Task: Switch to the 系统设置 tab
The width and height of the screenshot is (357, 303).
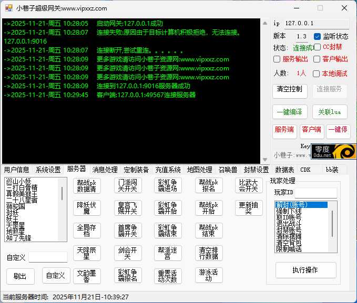Action: (x=48, y=170)
